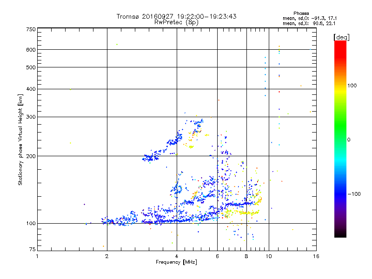Viewport: 372px width, 279px height.
Task: Click the y-axis tick label '500'
Action: 31,67
